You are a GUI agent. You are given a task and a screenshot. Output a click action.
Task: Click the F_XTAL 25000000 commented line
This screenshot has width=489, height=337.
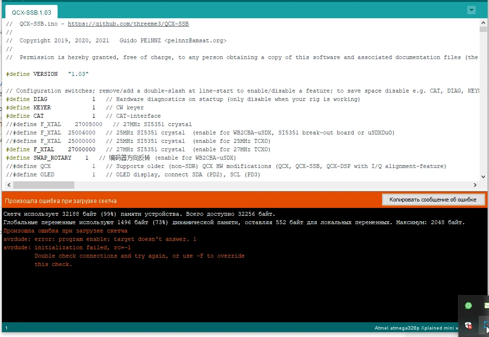coord(138,141)
